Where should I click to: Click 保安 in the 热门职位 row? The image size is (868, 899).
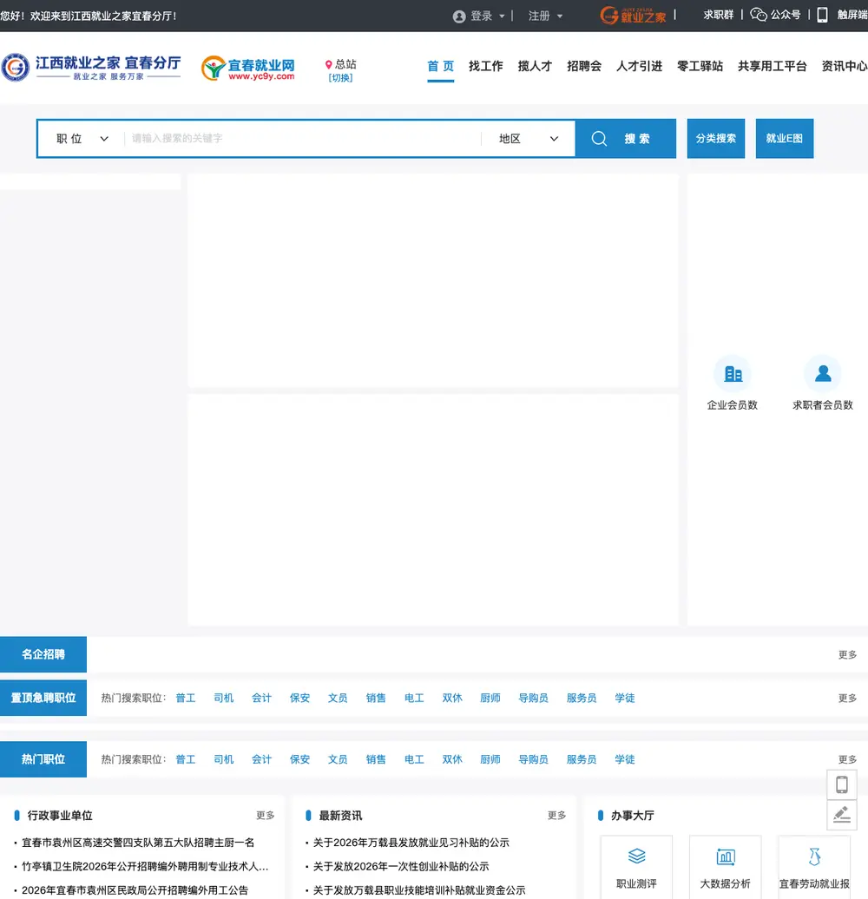(x=299, y=759)
